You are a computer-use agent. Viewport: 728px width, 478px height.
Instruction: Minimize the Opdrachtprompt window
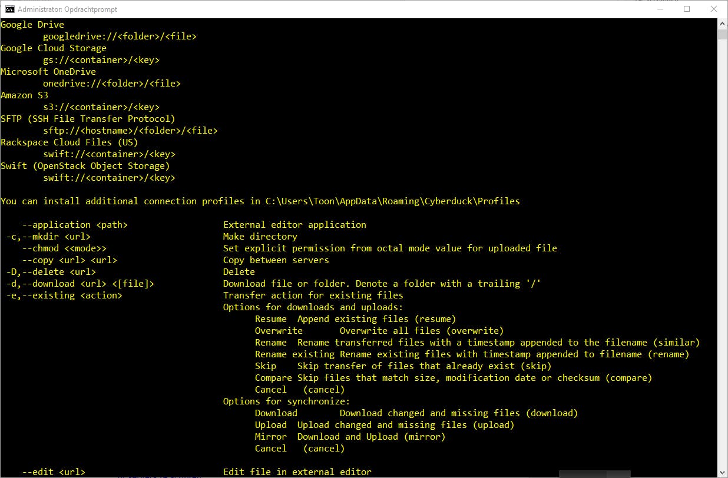tap(660, 9)
